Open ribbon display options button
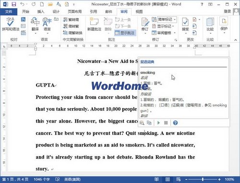Image resolution: width=240 pixels, height=183 pixels. click(x=210, y=4)
